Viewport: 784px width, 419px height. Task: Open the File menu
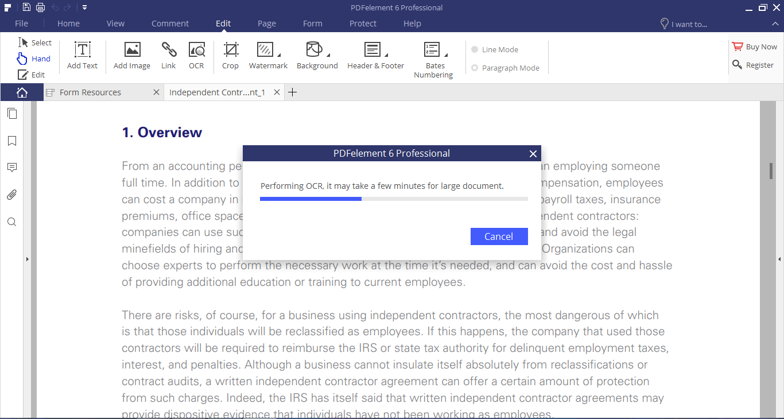coord(21,24)
